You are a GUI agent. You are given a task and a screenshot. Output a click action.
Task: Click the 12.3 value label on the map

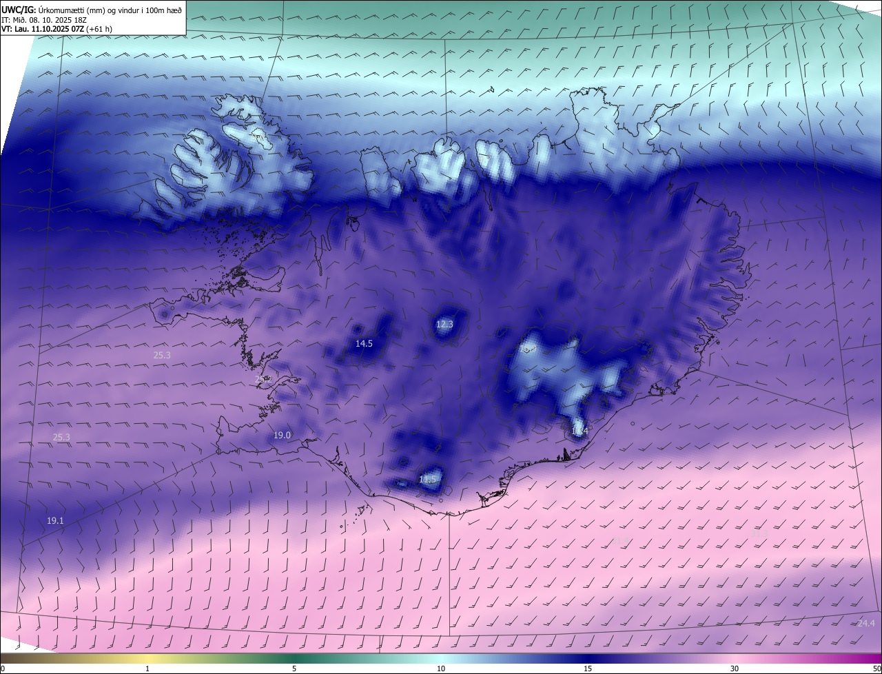444,324
